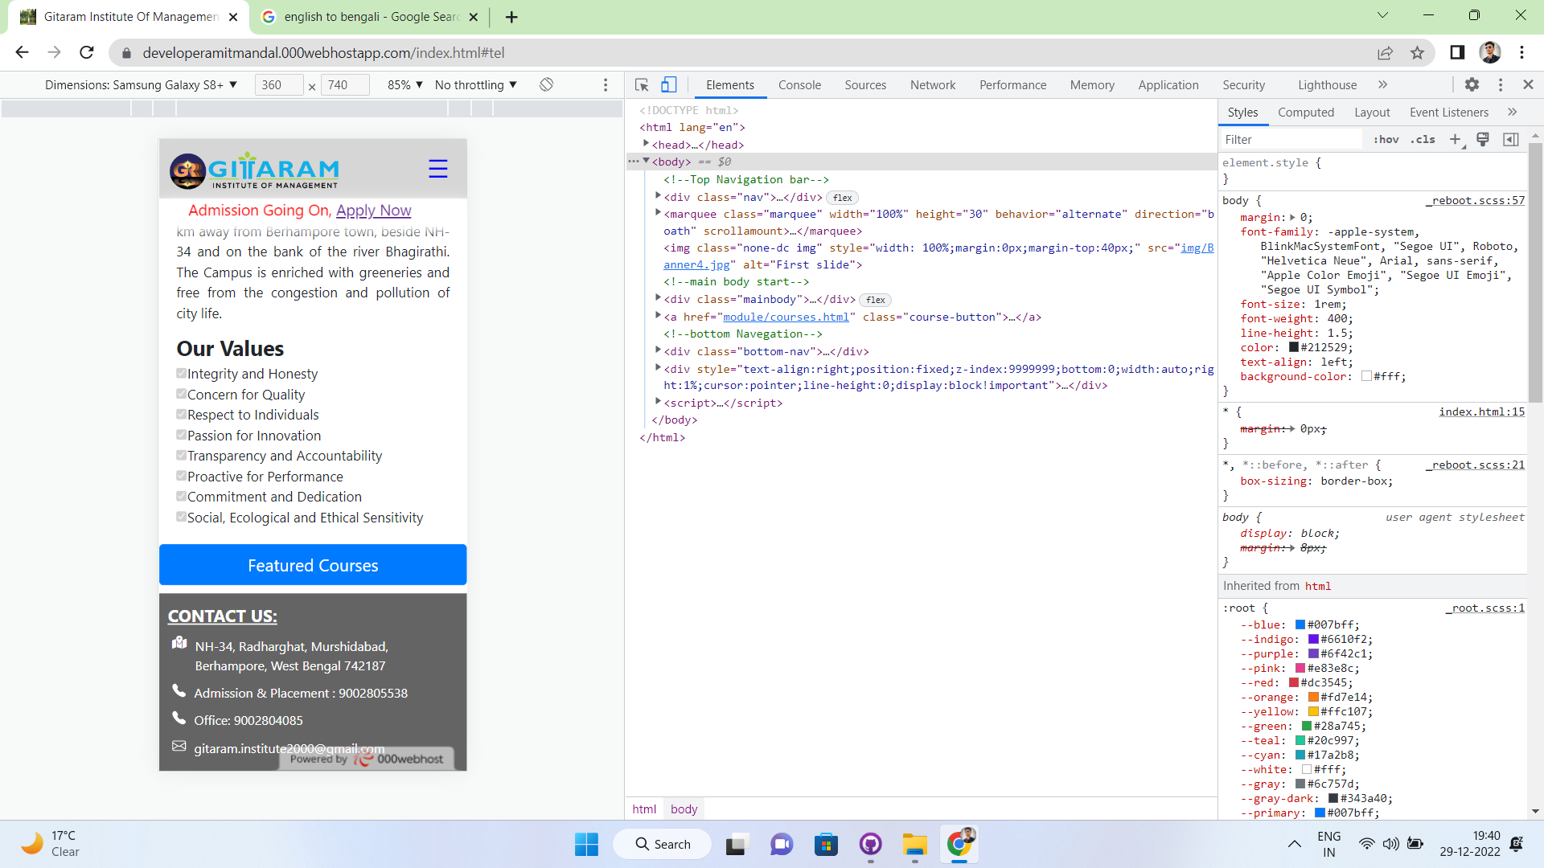Open the chat app on the taskbar
The height and width of the screenshot is (868, 1544).
pos(782,845)
